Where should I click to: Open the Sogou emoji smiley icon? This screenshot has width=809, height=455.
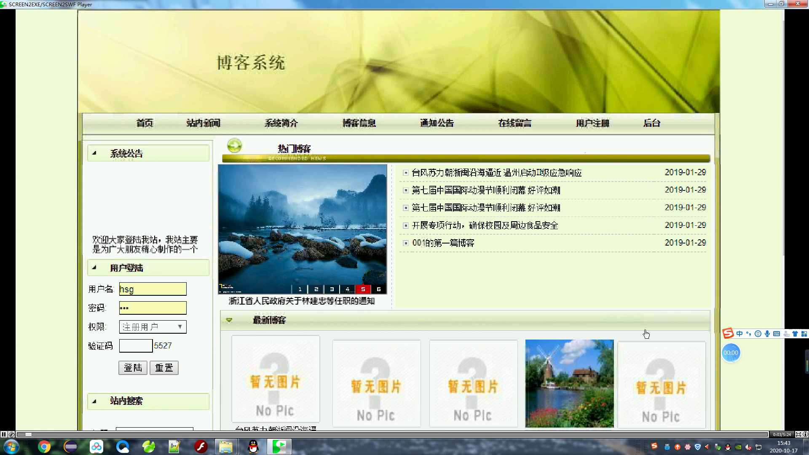758,334
